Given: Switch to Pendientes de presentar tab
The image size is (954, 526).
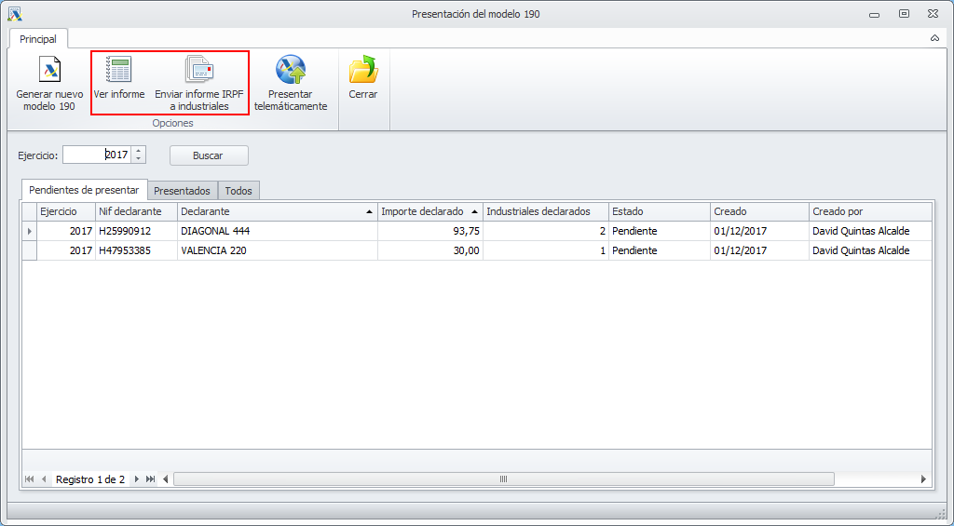Looking at the screenshot, I should (84, 190).
